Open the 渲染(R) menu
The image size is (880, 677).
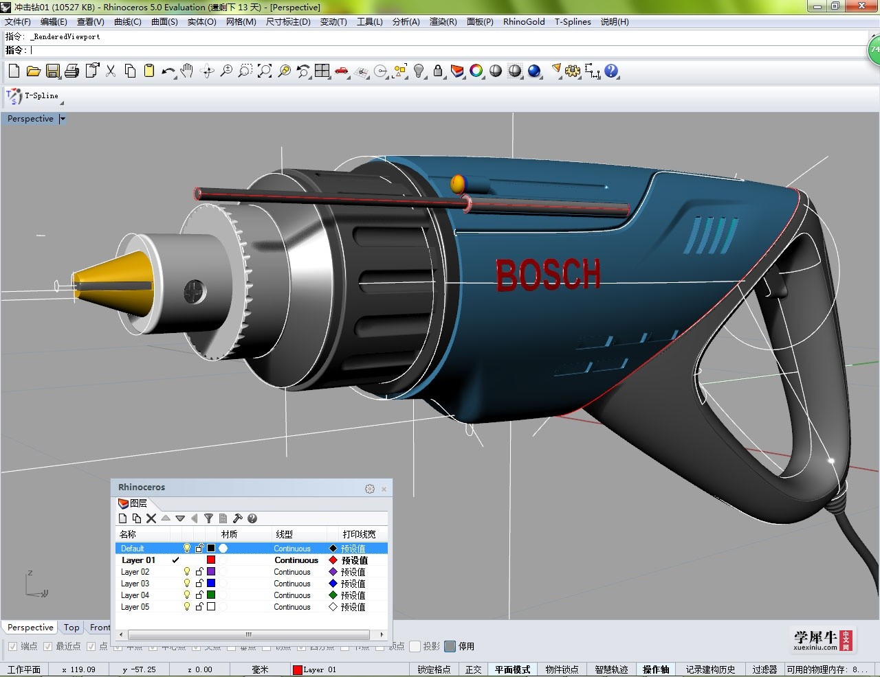[443, 21]
